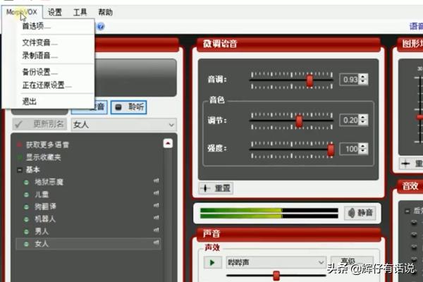Click sound-level icon on 机器人 row
The width and height of the screenshot is (423, 282).
[x=157, y=218]
